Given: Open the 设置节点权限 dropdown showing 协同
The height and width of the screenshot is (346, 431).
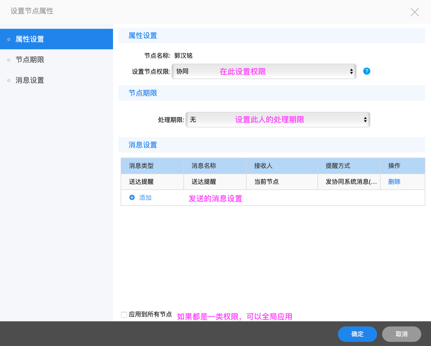Looking at the screenshot, I should pos(264,71).
